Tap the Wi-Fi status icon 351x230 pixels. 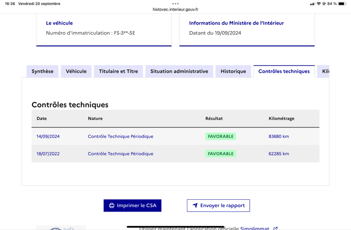319,4
